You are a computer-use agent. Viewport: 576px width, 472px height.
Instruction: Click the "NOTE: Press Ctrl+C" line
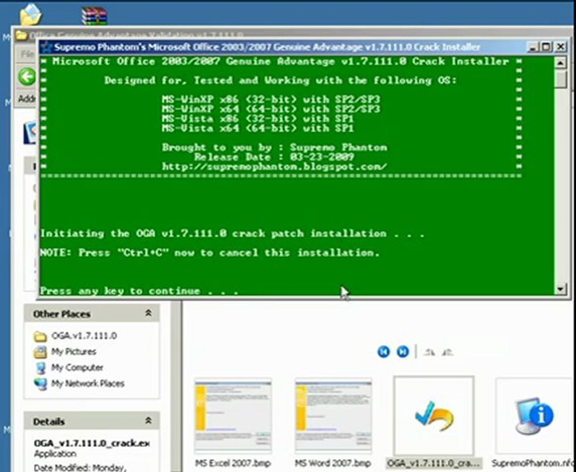[210, 253]
